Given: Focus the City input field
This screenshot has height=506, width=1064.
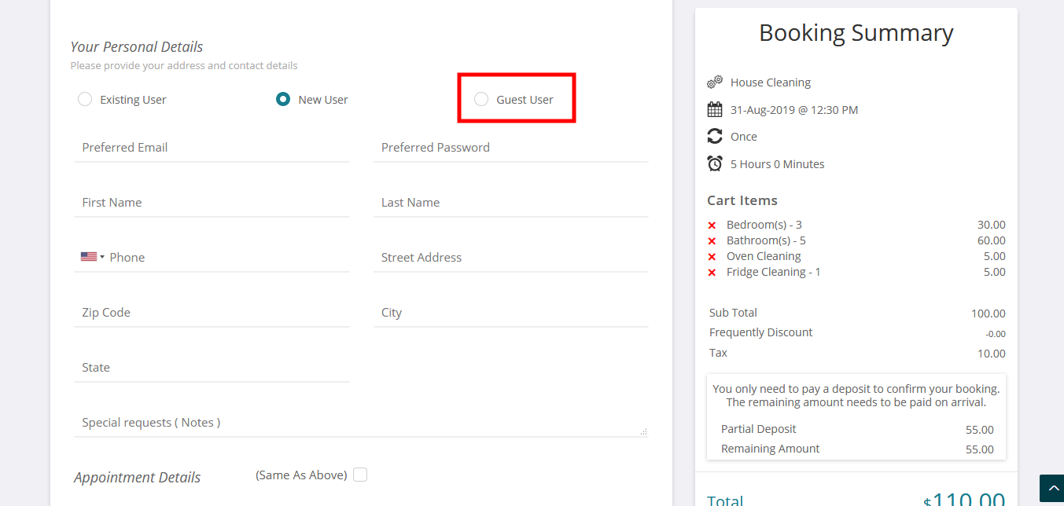Looking at the screenshot, I should 511,313.
